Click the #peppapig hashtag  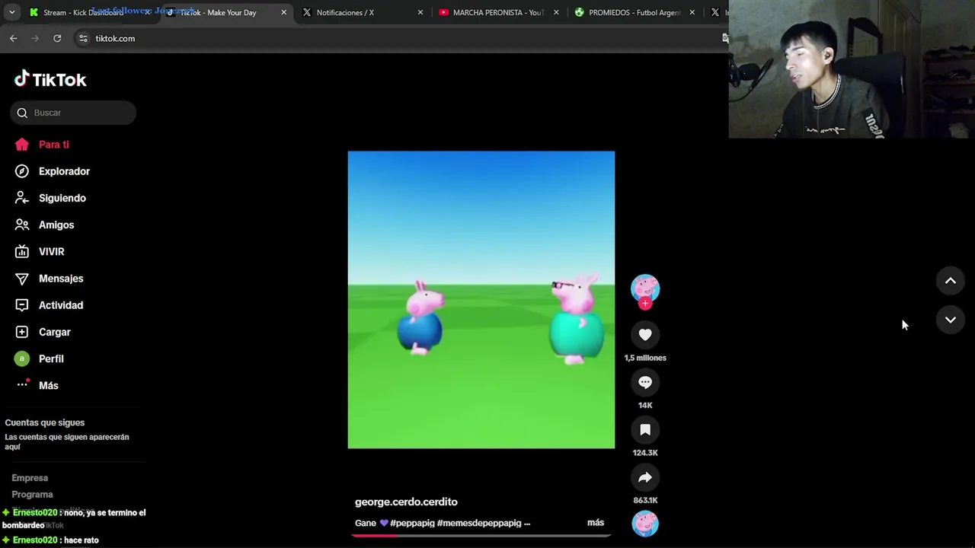click(x=412, y=523)
